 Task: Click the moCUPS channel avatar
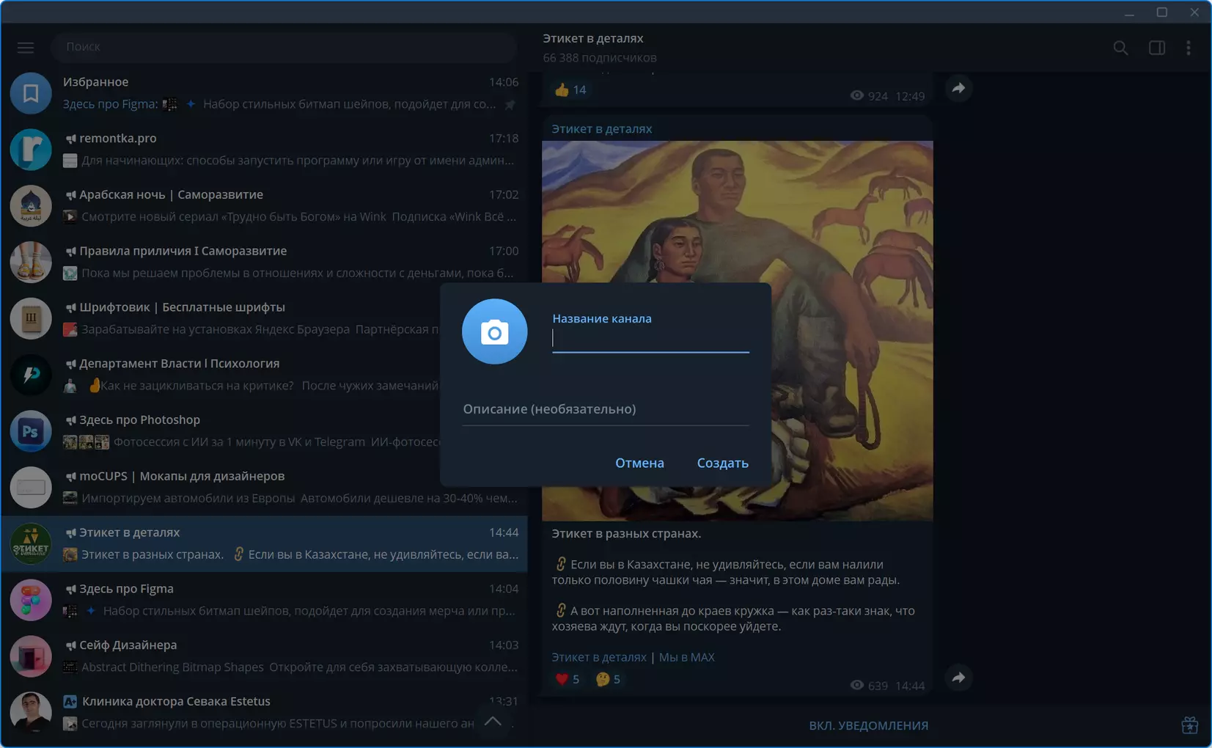[x=31, y=488]
